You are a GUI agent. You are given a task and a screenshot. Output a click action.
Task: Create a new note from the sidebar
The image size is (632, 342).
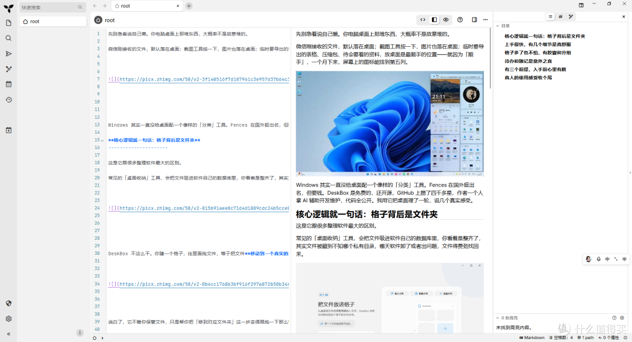[x=8, y=23]
